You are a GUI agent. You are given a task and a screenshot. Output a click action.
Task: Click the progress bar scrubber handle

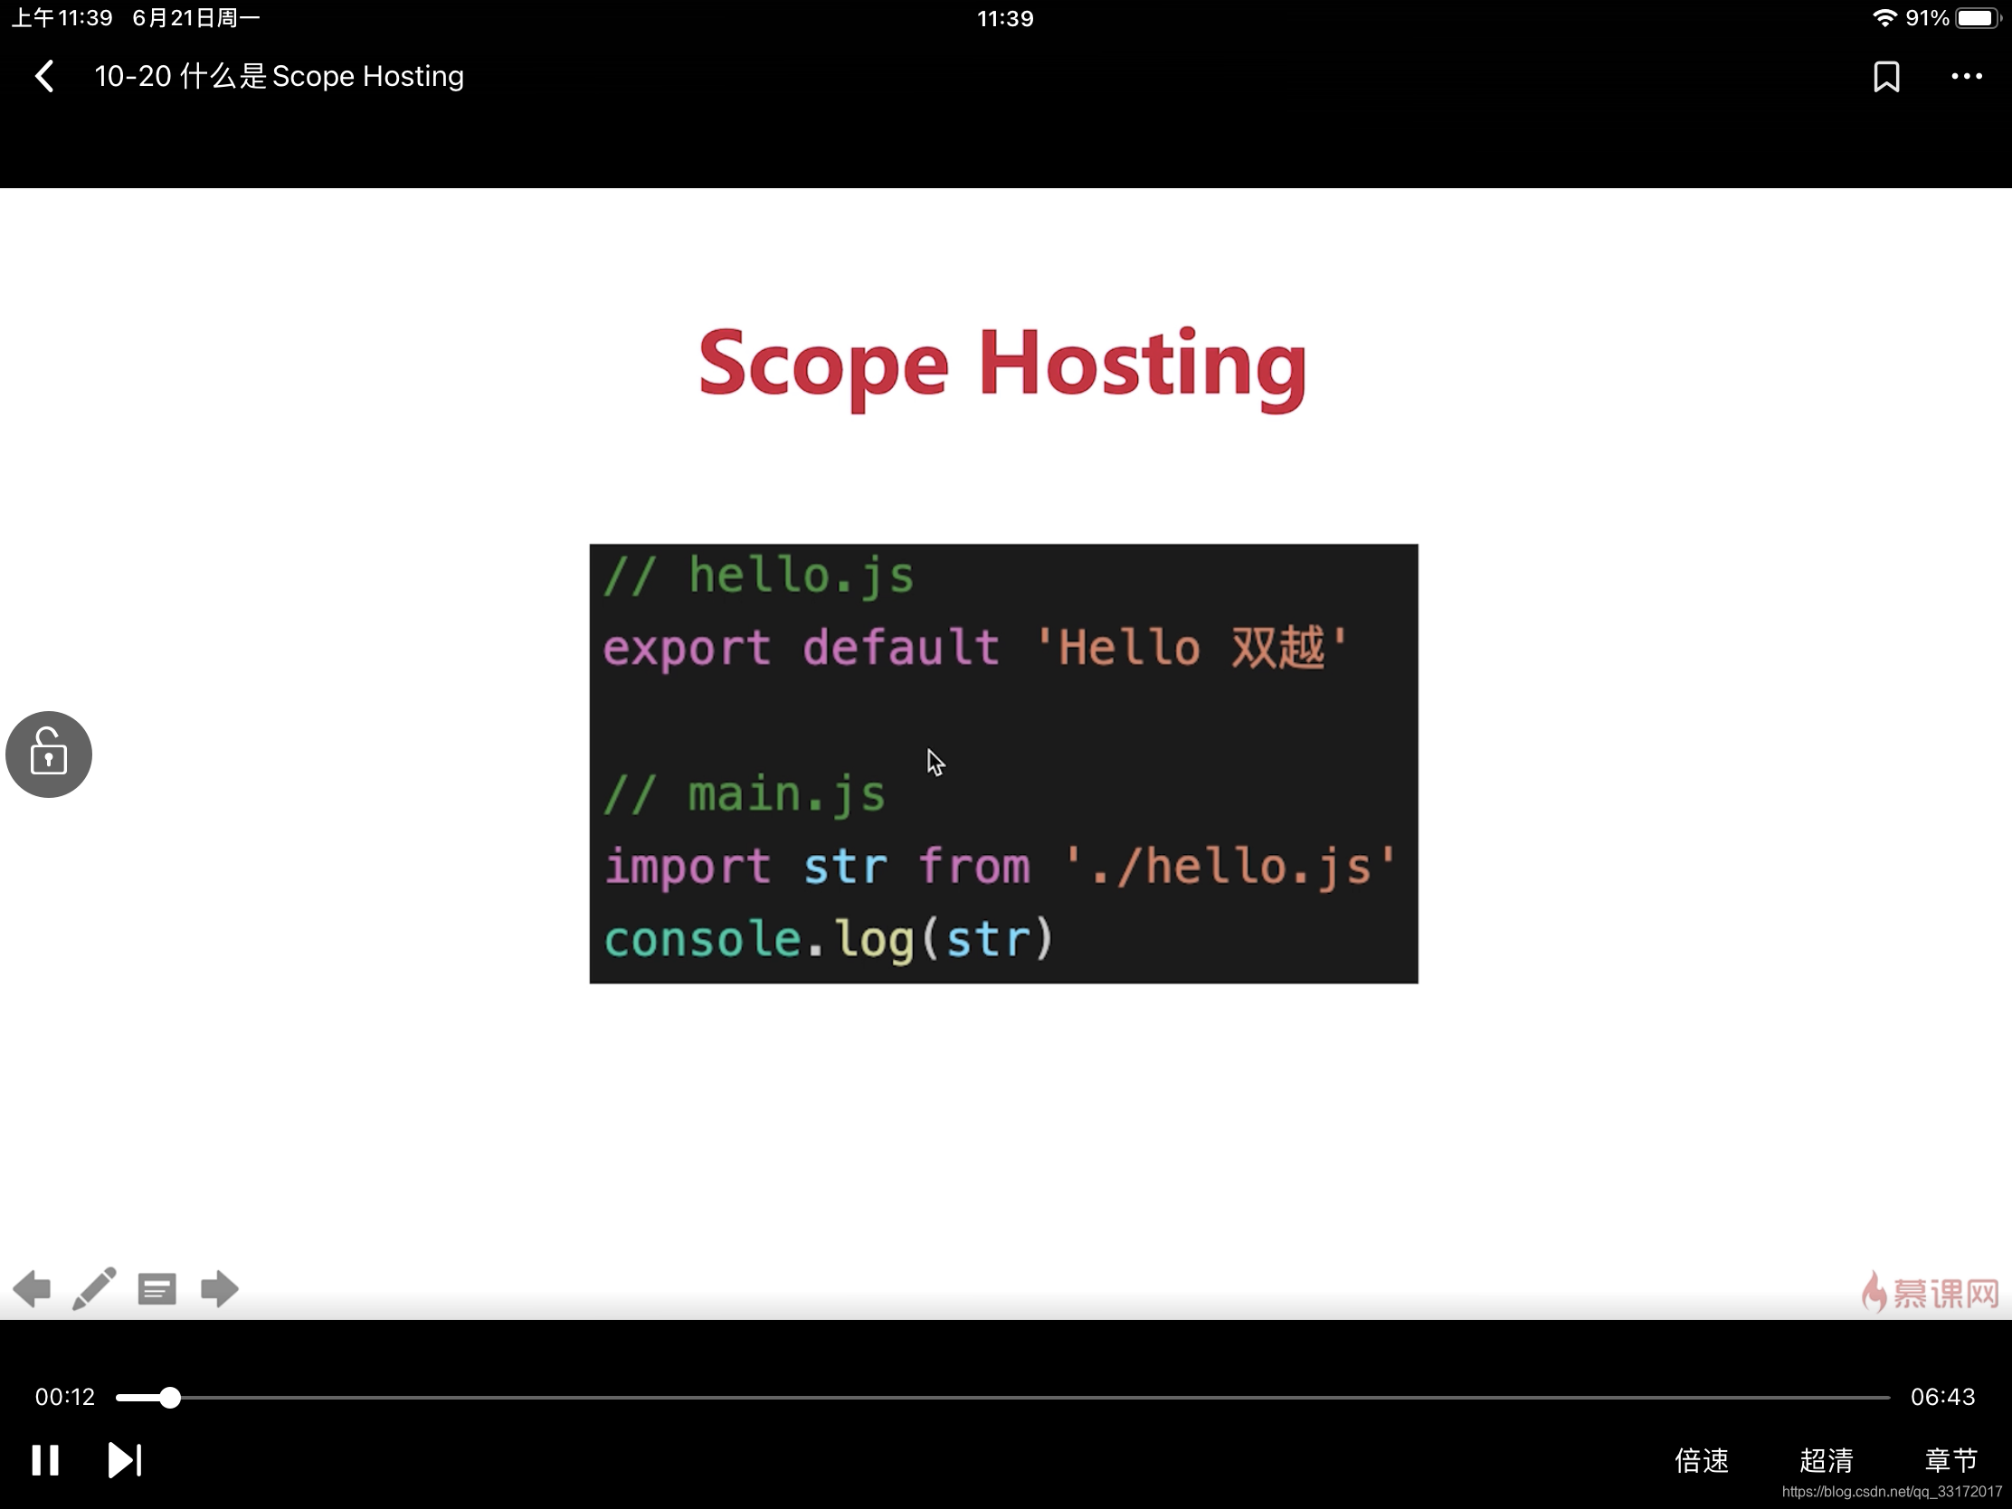point(169,1397)
